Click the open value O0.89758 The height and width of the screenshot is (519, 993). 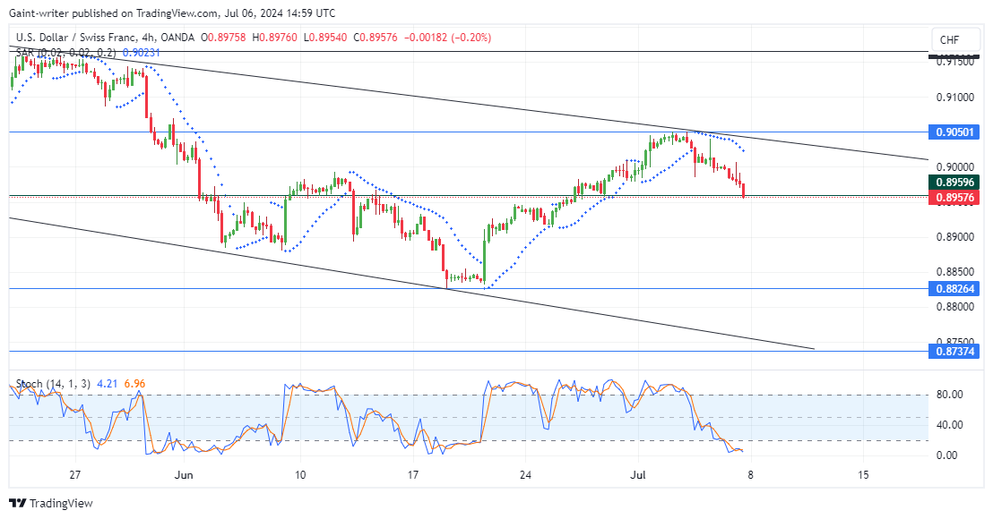[x=223, y=38]
